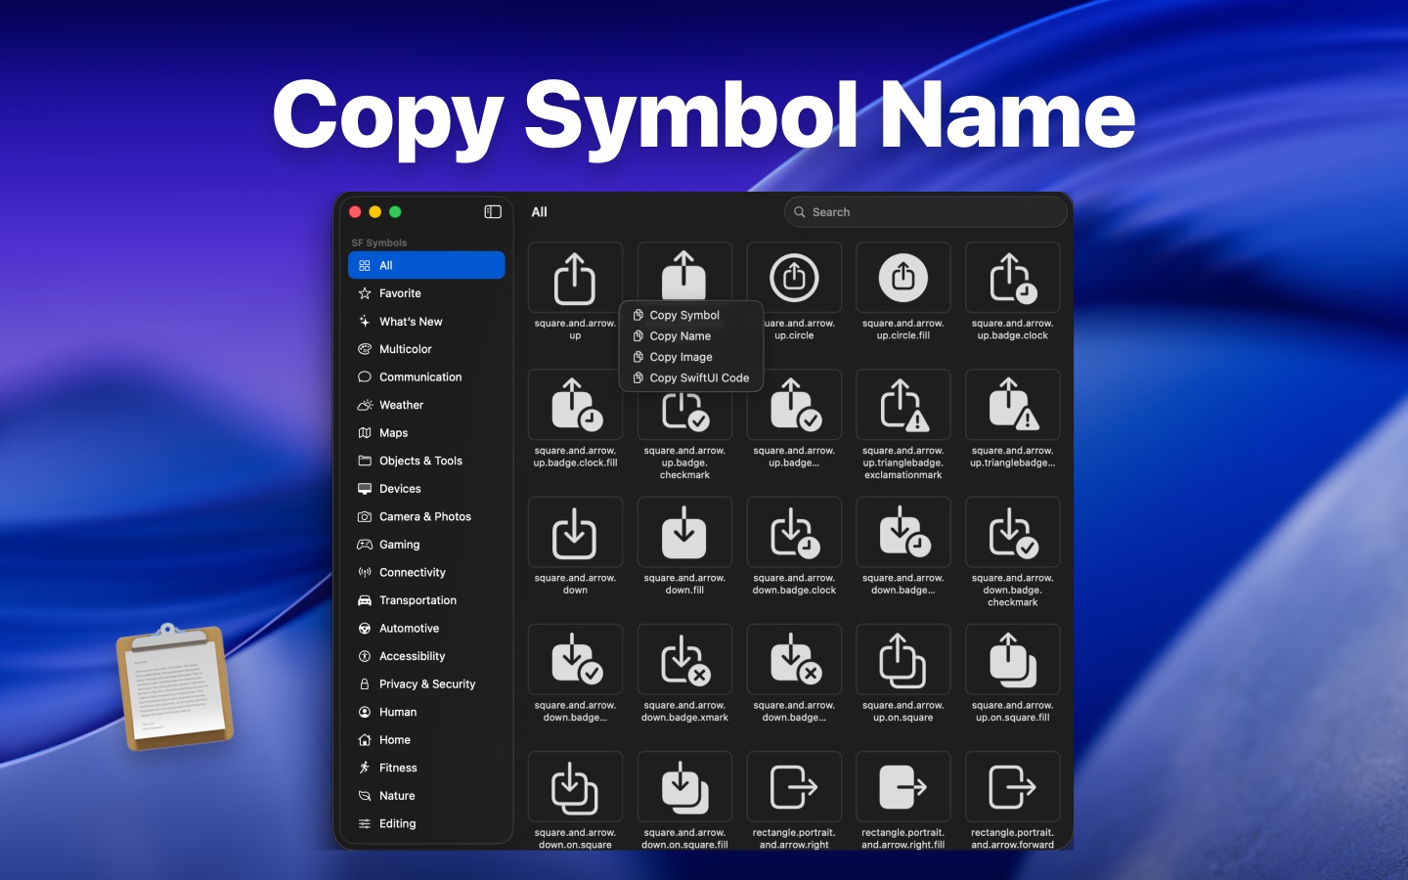
Task: Open the What's New category
Action: (x=426, y=321)
